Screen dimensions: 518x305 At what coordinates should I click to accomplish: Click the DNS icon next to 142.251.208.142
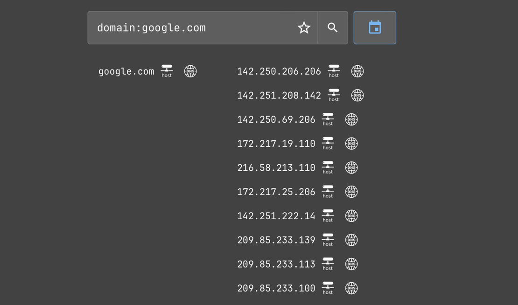(x=357, y=95)
